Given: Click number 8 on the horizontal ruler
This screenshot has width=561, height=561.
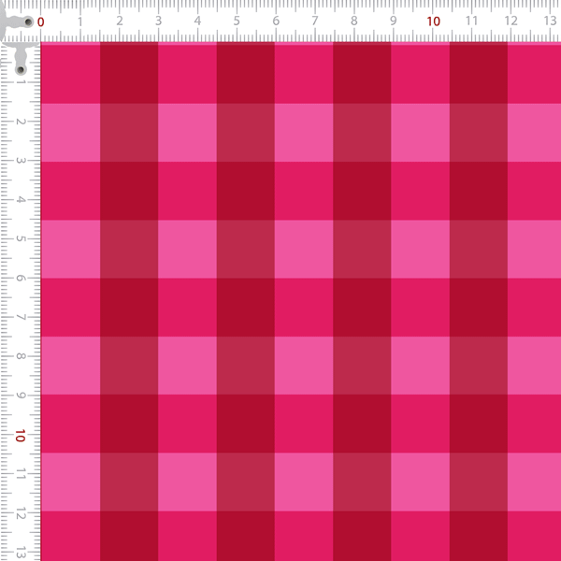Looking at the screenshot, I should click(353, 21).
